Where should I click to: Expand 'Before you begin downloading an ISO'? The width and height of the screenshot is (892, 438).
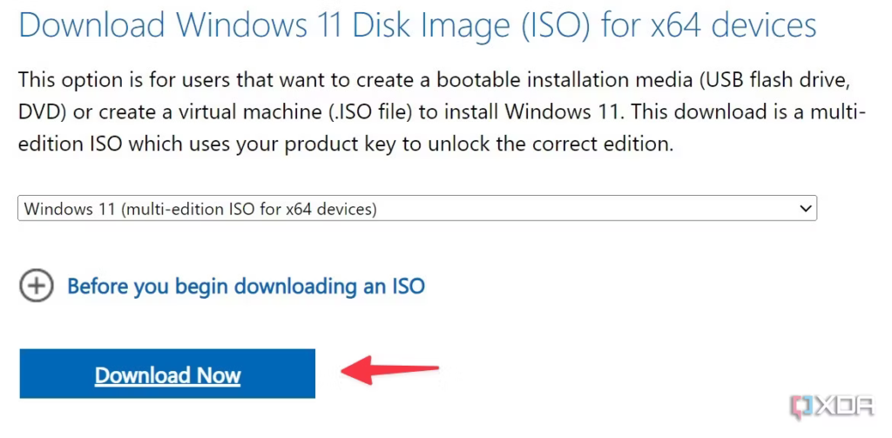tap(246, 286)
